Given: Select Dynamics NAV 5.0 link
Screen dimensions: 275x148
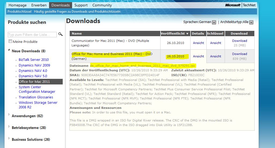Looking at the screenshot, I should click(x=33, y=76).
